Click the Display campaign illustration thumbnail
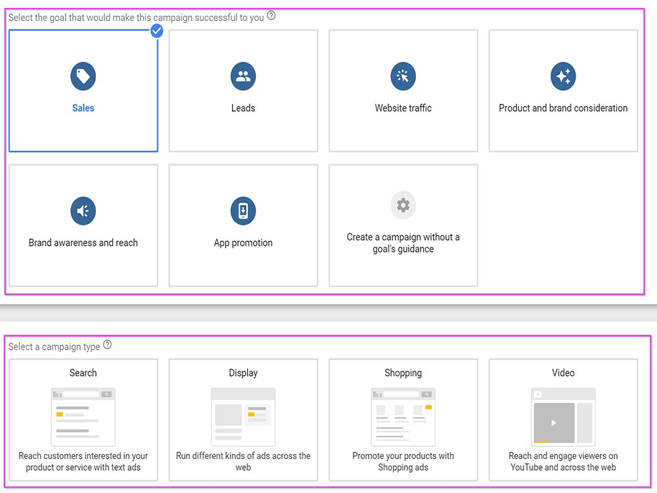 point(243,417)
